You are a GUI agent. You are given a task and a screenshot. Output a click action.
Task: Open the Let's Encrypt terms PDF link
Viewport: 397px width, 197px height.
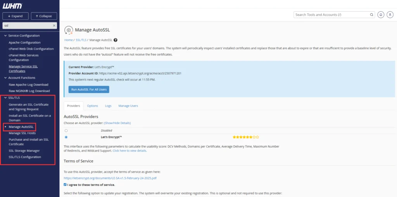(x=110, y=178)
